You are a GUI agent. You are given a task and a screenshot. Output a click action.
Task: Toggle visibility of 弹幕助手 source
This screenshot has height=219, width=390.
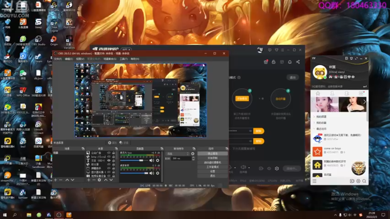pos(109,168)
